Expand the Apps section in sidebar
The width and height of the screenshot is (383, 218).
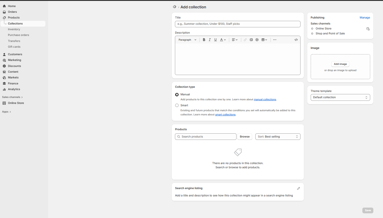tap(7, 112)
